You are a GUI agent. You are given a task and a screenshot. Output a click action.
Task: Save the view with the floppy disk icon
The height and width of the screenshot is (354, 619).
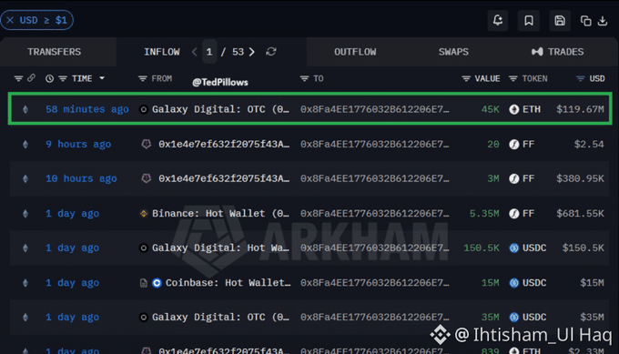click(560, 20)
